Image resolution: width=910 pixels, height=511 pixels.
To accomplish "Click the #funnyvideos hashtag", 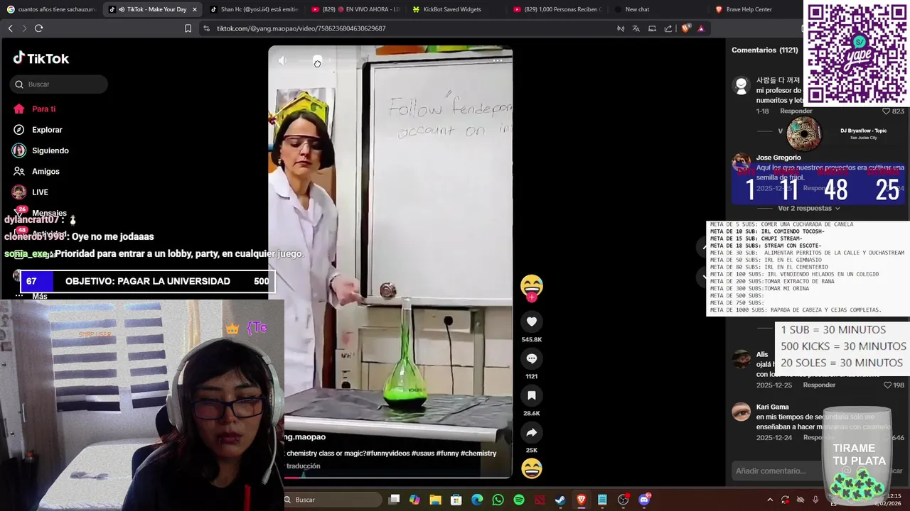I will point(388,453).
